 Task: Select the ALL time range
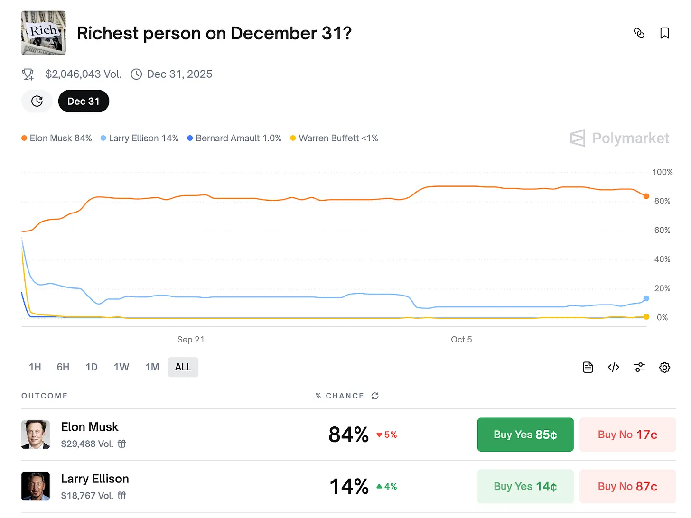[x=183, y=367]
